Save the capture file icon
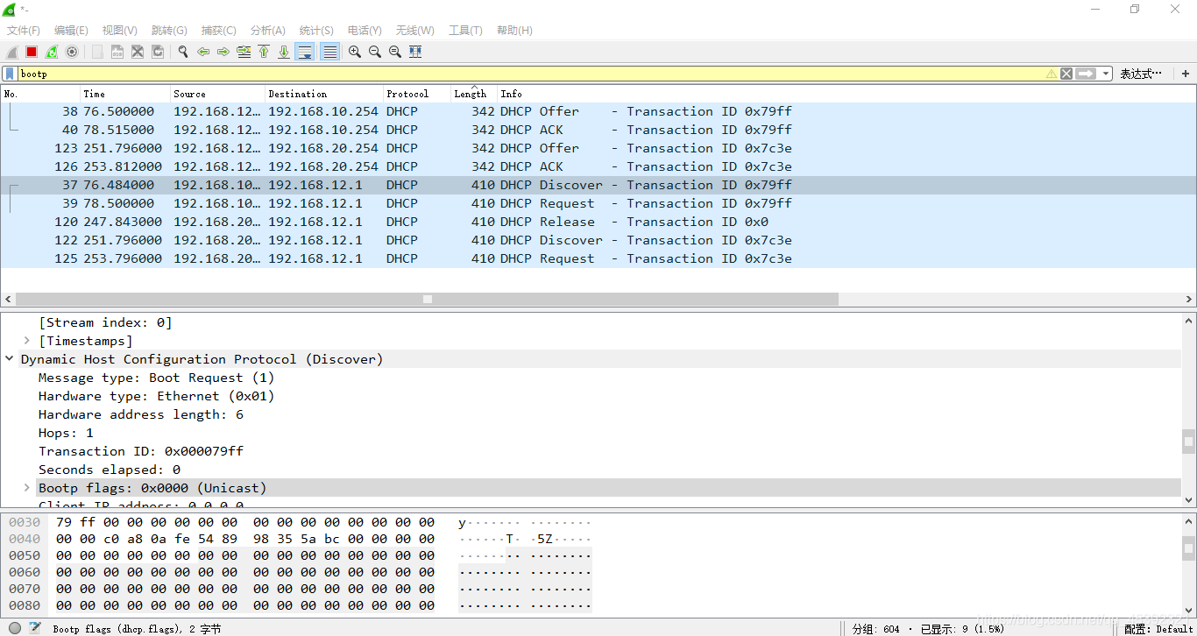This screenshot has width=1197, height=636. coord(117,52)
